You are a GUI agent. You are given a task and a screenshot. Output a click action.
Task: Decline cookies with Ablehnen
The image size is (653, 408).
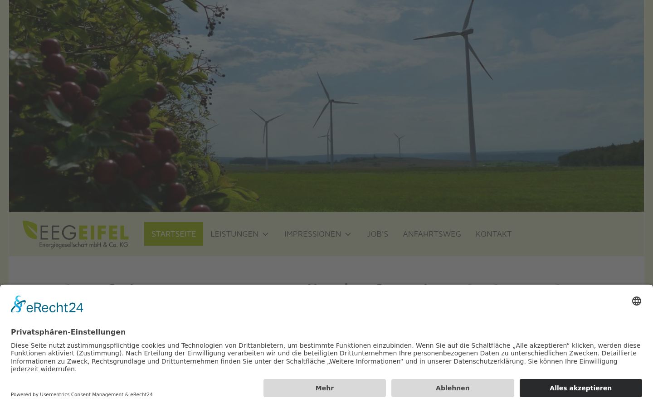(x=453, y=388)
